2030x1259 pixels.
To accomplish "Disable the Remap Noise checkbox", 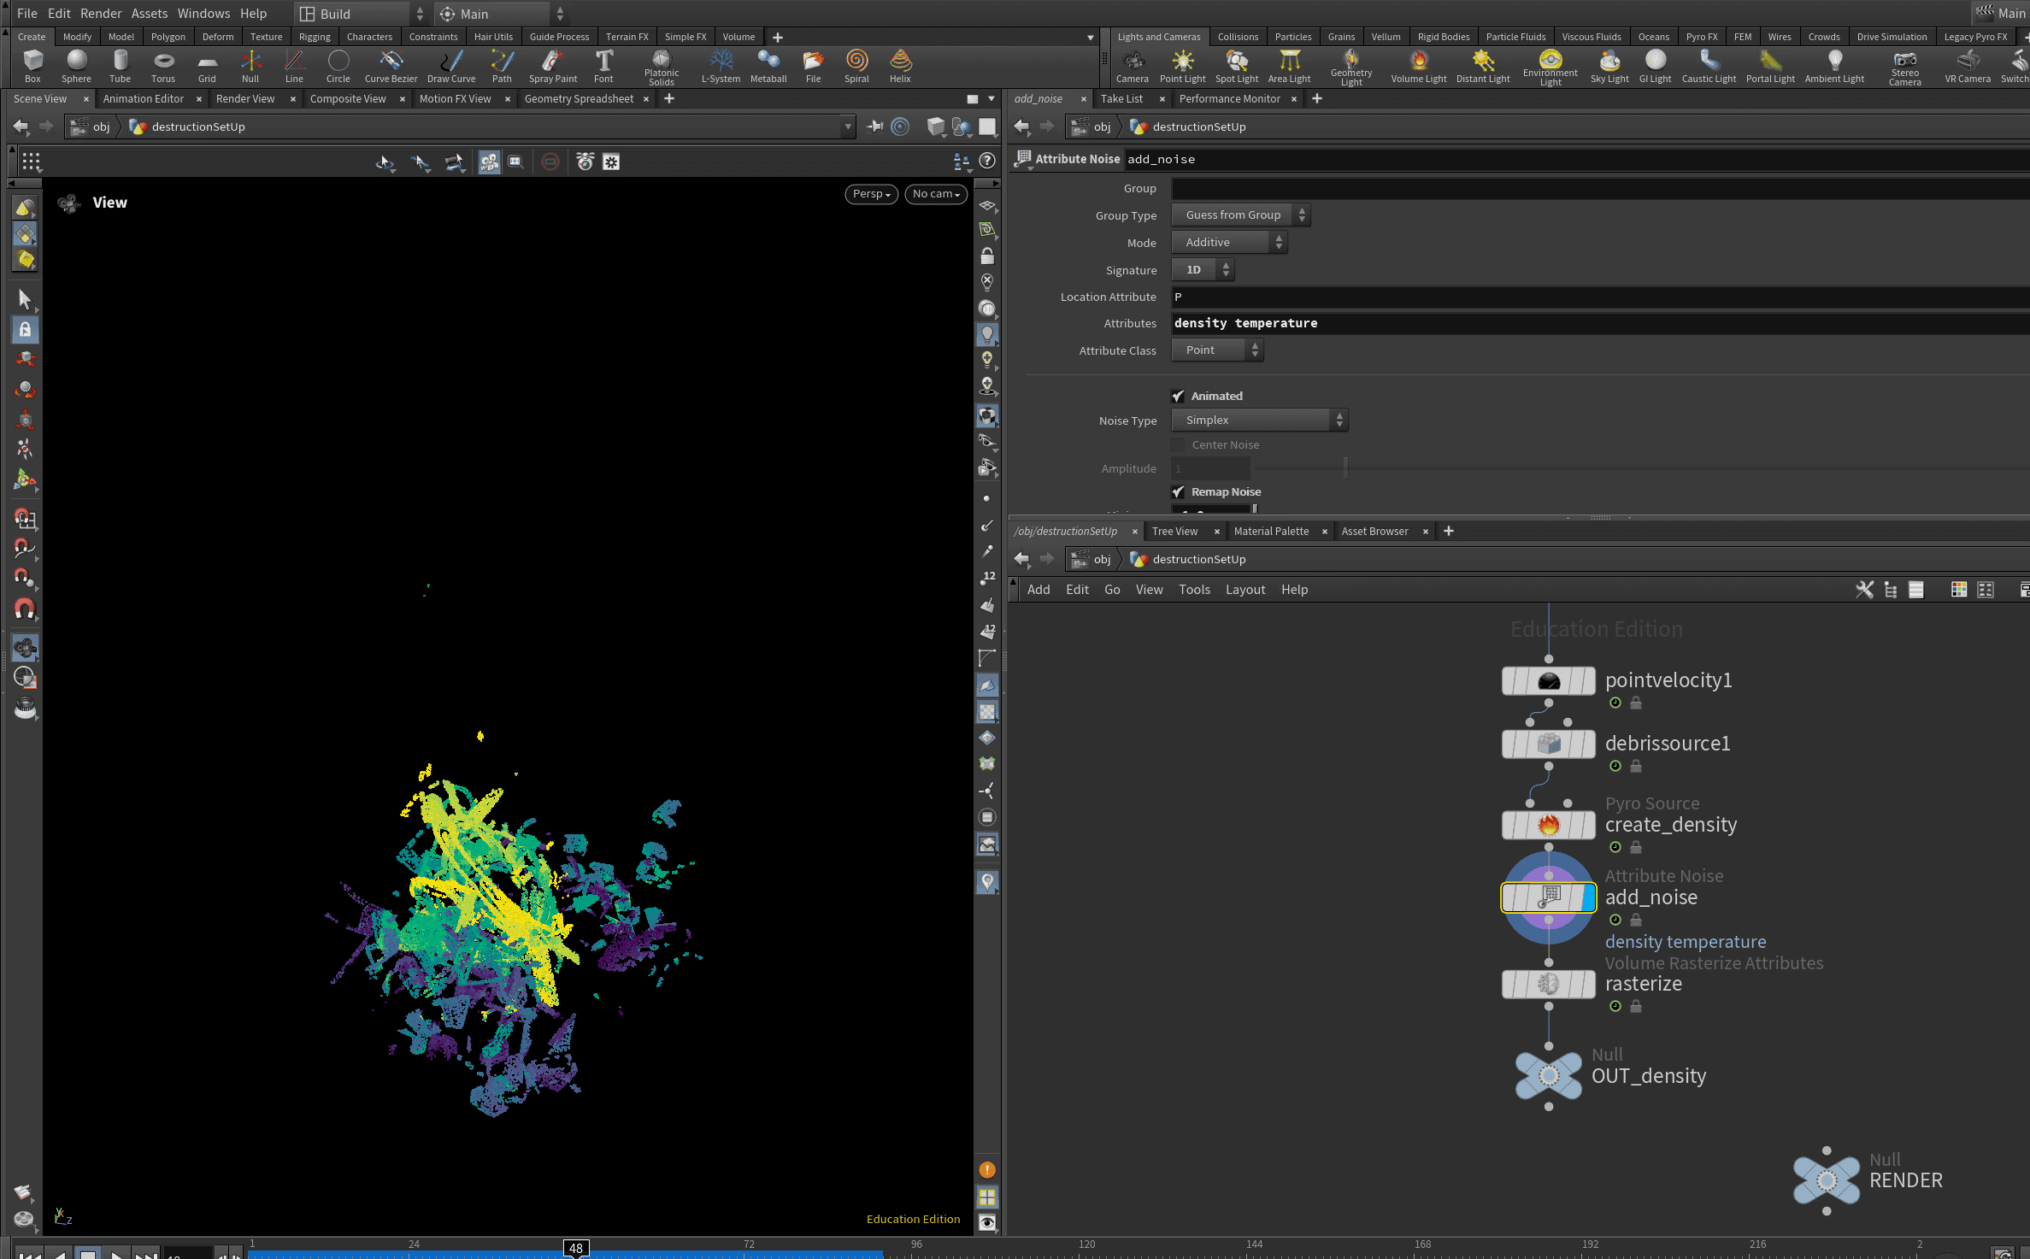I will click(1179, 491).
